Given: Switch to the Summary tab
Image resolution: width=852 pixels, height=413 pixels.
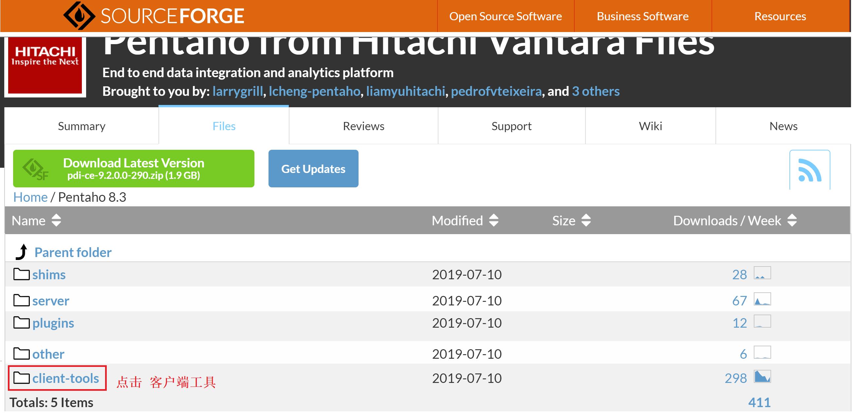Looking at the screenshot, I should click(x=82, y=126).
